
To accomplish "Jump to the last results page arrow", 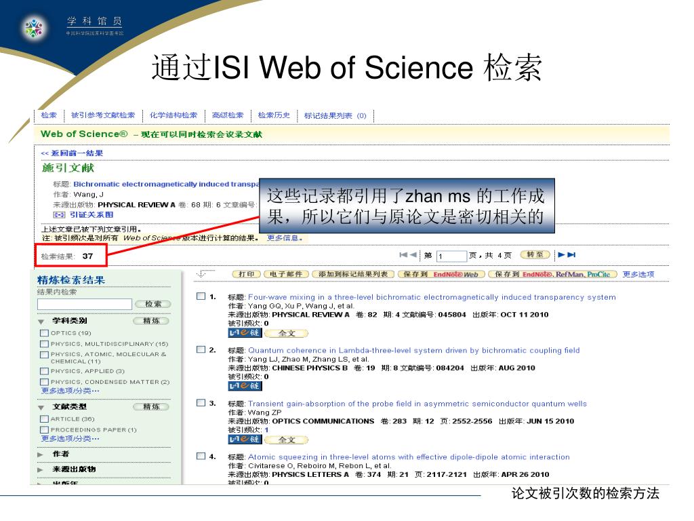I will pos(571,255).
